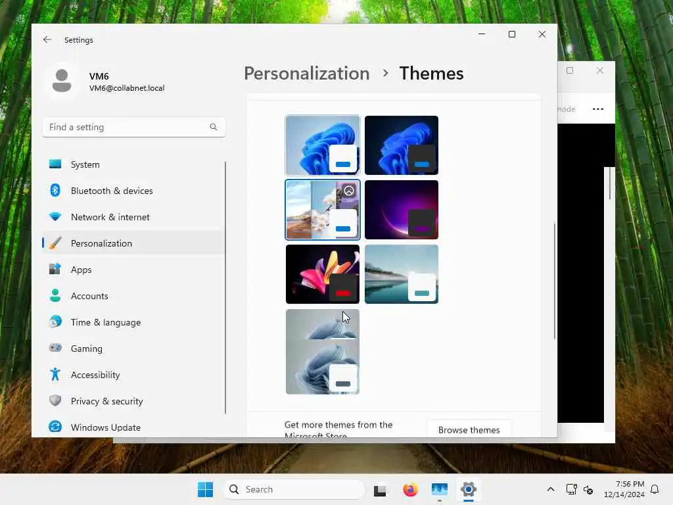Viewport: 673px width, 505px height.
Task: Select the Windows light bloom theme
Action: pyautogui.click(x=322, y=145)
